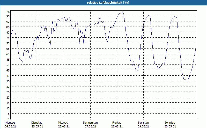Click the 'Donnerstag' day label
207x129 pixels.
click(x=90, y=123)
